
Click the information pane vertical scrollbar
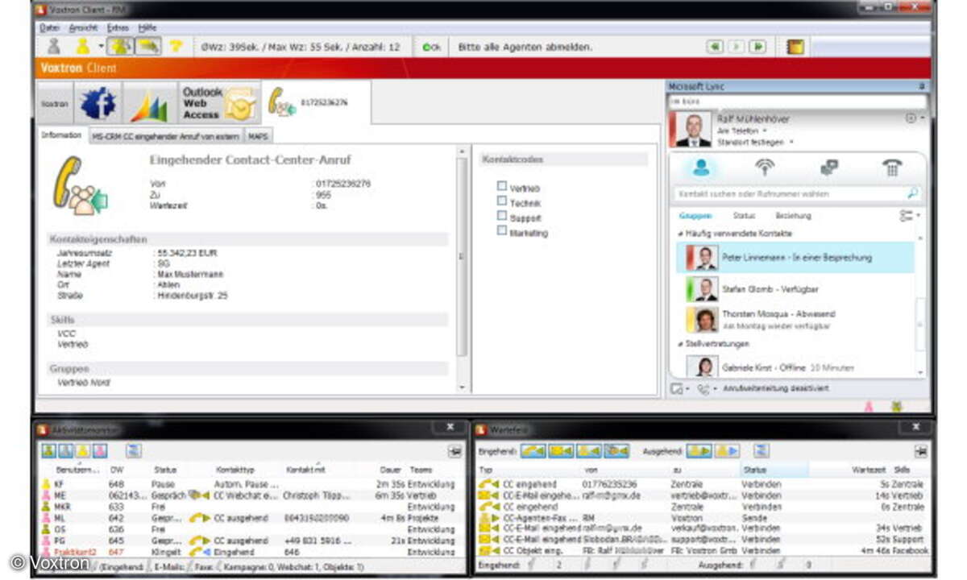(462, 258)
